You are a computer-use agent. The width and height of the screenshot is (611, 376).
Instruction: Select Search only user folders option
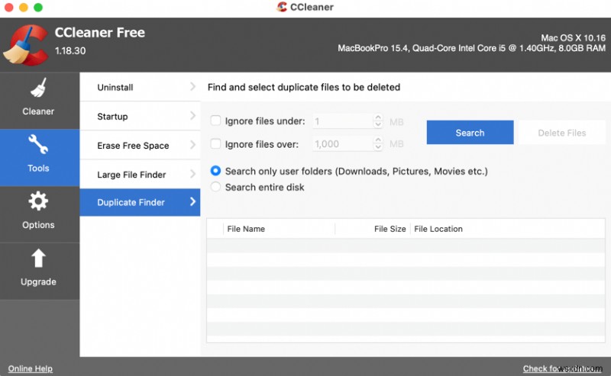(215, 171)
